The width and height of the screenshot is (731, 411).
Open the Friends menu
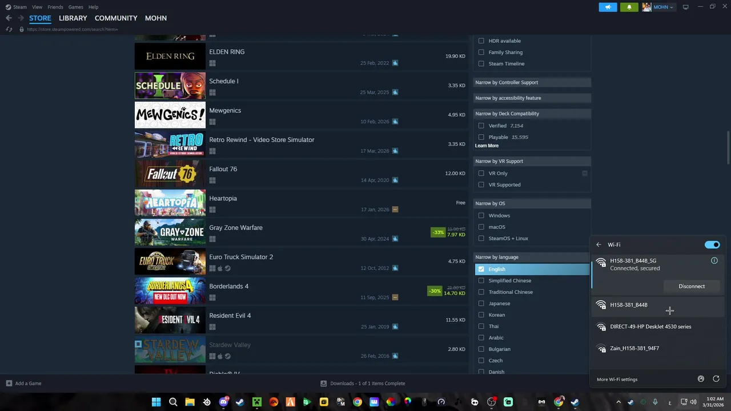[55, 7]
